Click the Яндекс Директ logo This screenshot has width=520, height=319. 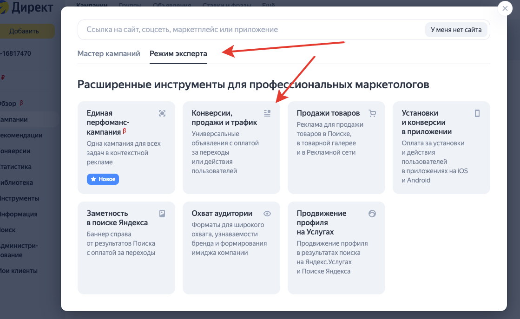[x=26, y=7]
